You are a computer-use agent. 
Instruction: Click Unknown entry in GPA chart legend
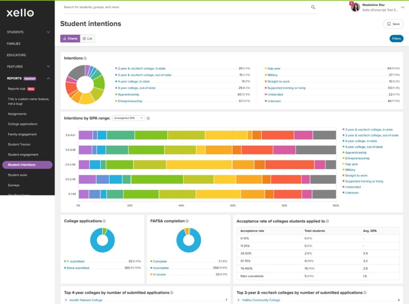(351, 193)
